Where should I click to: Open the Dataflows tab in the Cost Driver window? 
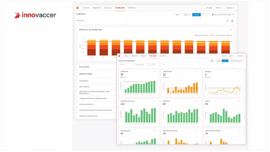click(x=132, y=8)
